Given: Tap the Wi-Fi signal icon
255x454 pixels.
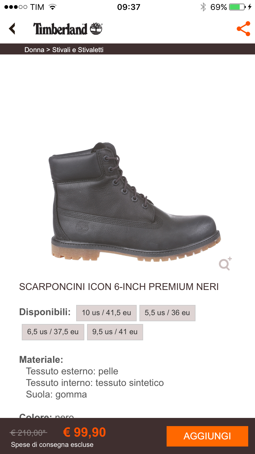Looking at the screenshot, I should [52, 7].
